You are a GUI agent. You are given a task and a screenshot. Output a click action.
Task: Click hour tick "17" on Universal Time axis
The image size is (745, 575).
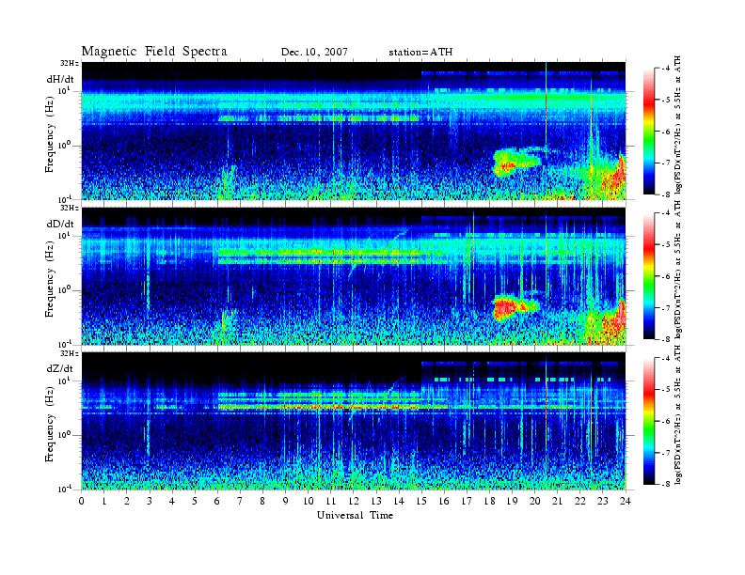click(468, 501)
